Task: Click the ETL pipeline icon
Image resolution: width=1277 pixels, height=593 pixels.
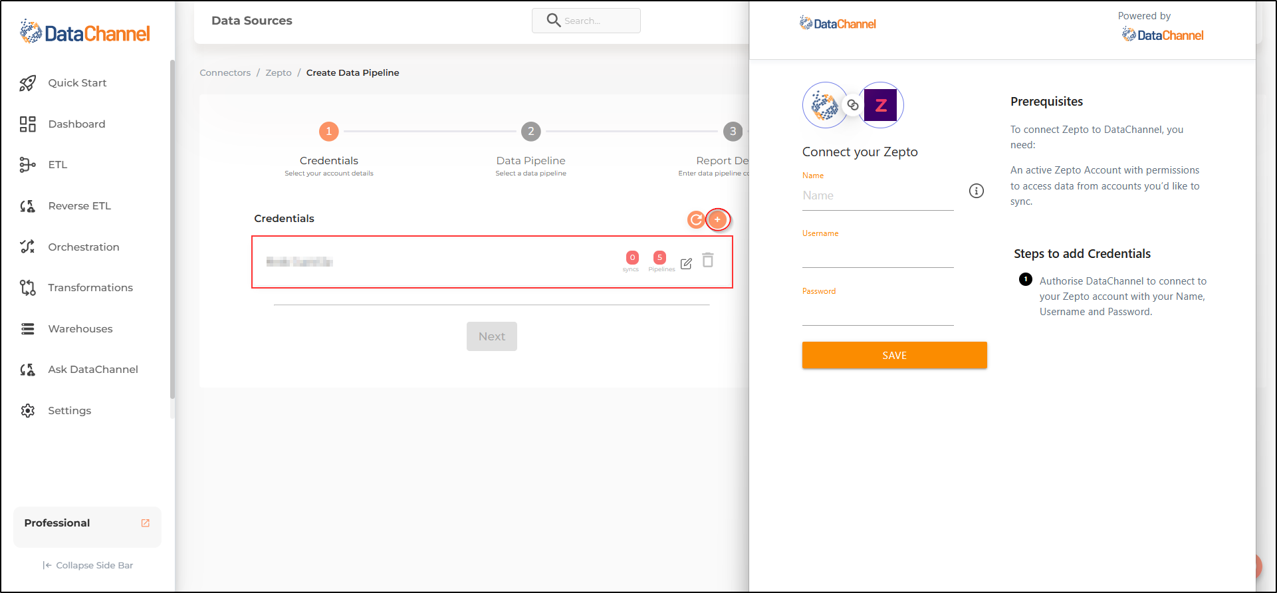Action: click(27, 165)
